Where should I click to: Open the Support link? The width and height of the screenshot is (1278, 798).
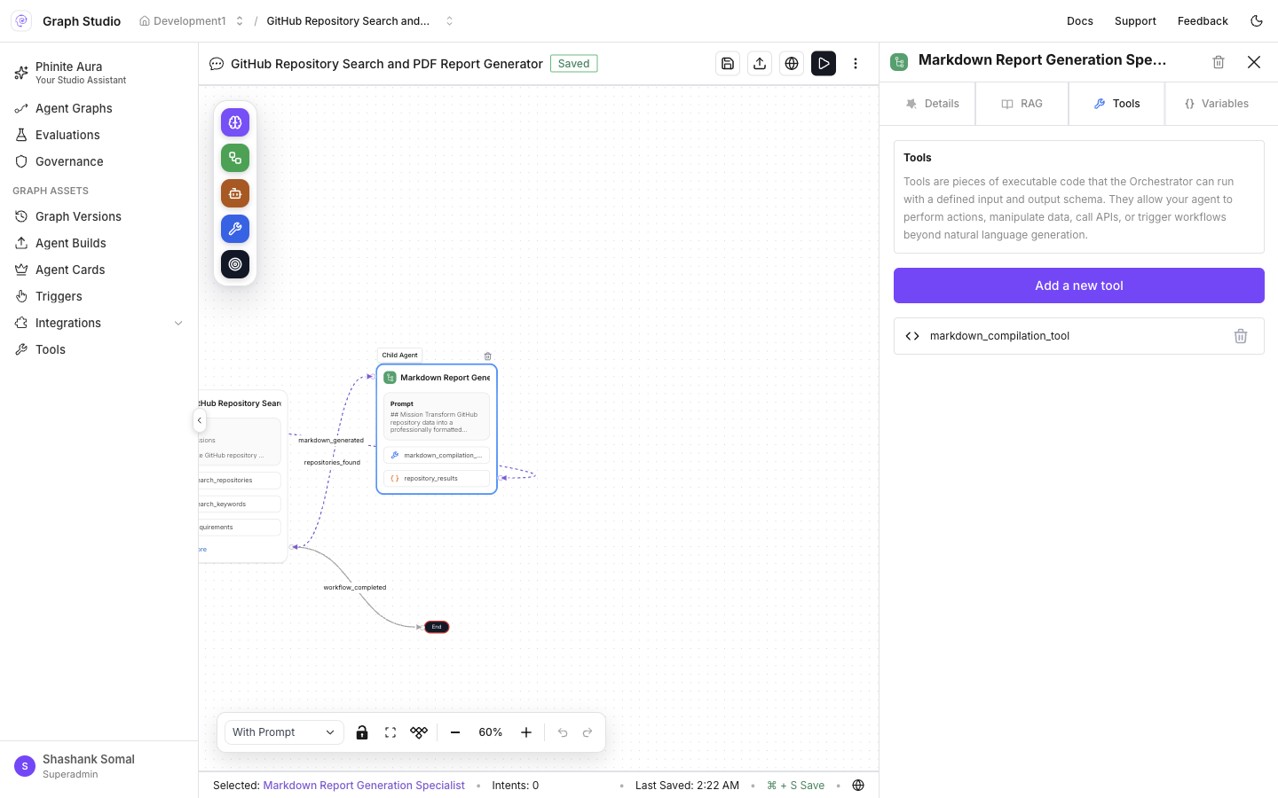[1135, 21]
